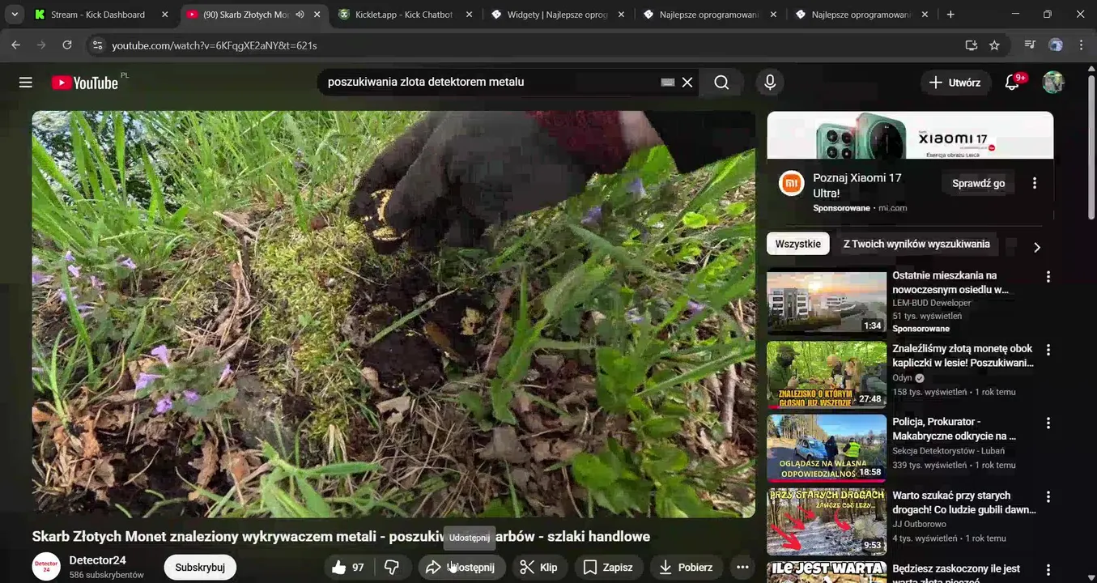Expand the browser tab search dropdown
The height and width of the screenshot is (583, 1097).
[x=14, y=15]
